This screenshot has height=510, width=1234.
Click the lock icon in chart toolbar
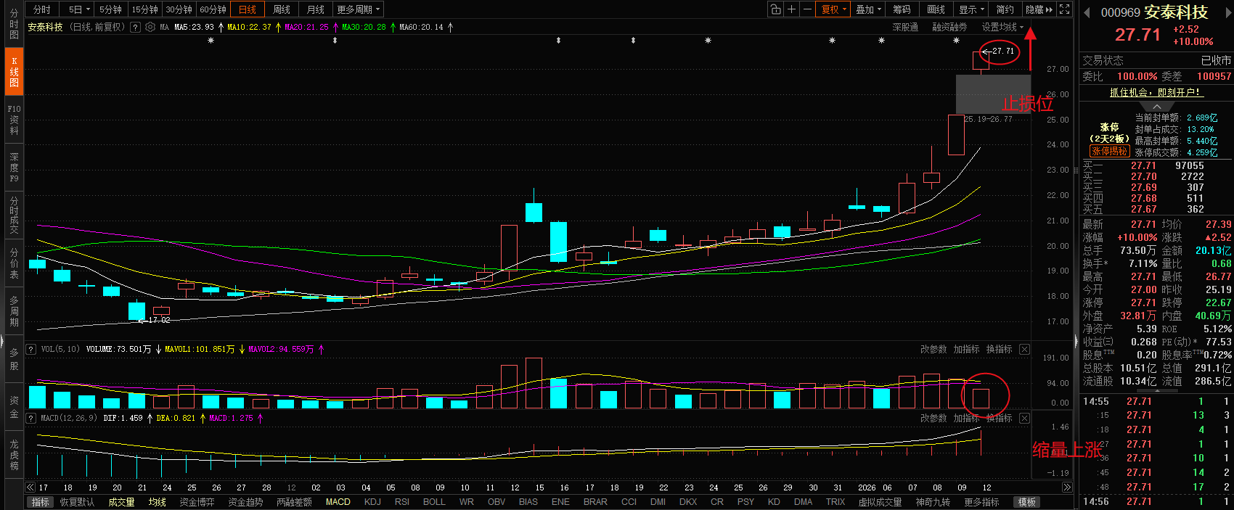coord(776,9)
